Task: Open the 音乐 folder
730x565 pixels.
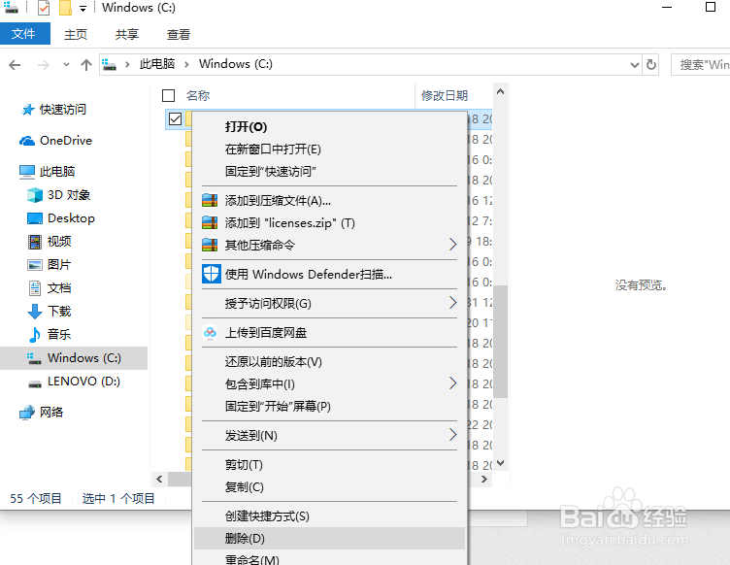Action: (50, 335)
